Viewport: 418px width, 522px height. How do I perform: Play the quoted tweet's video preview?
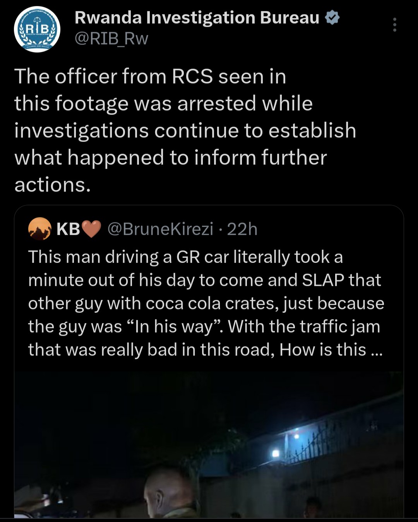coord(209,445)
